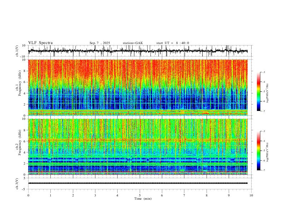Click "-7" label on ch.2 colorbar
Viewport: 283px width, 219px height.
(x=263, y=170)
